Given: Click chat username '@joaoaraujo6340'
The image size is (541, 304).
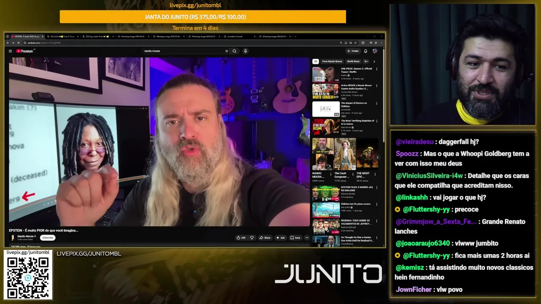Looking at the screenshot, I should point(423,243).
